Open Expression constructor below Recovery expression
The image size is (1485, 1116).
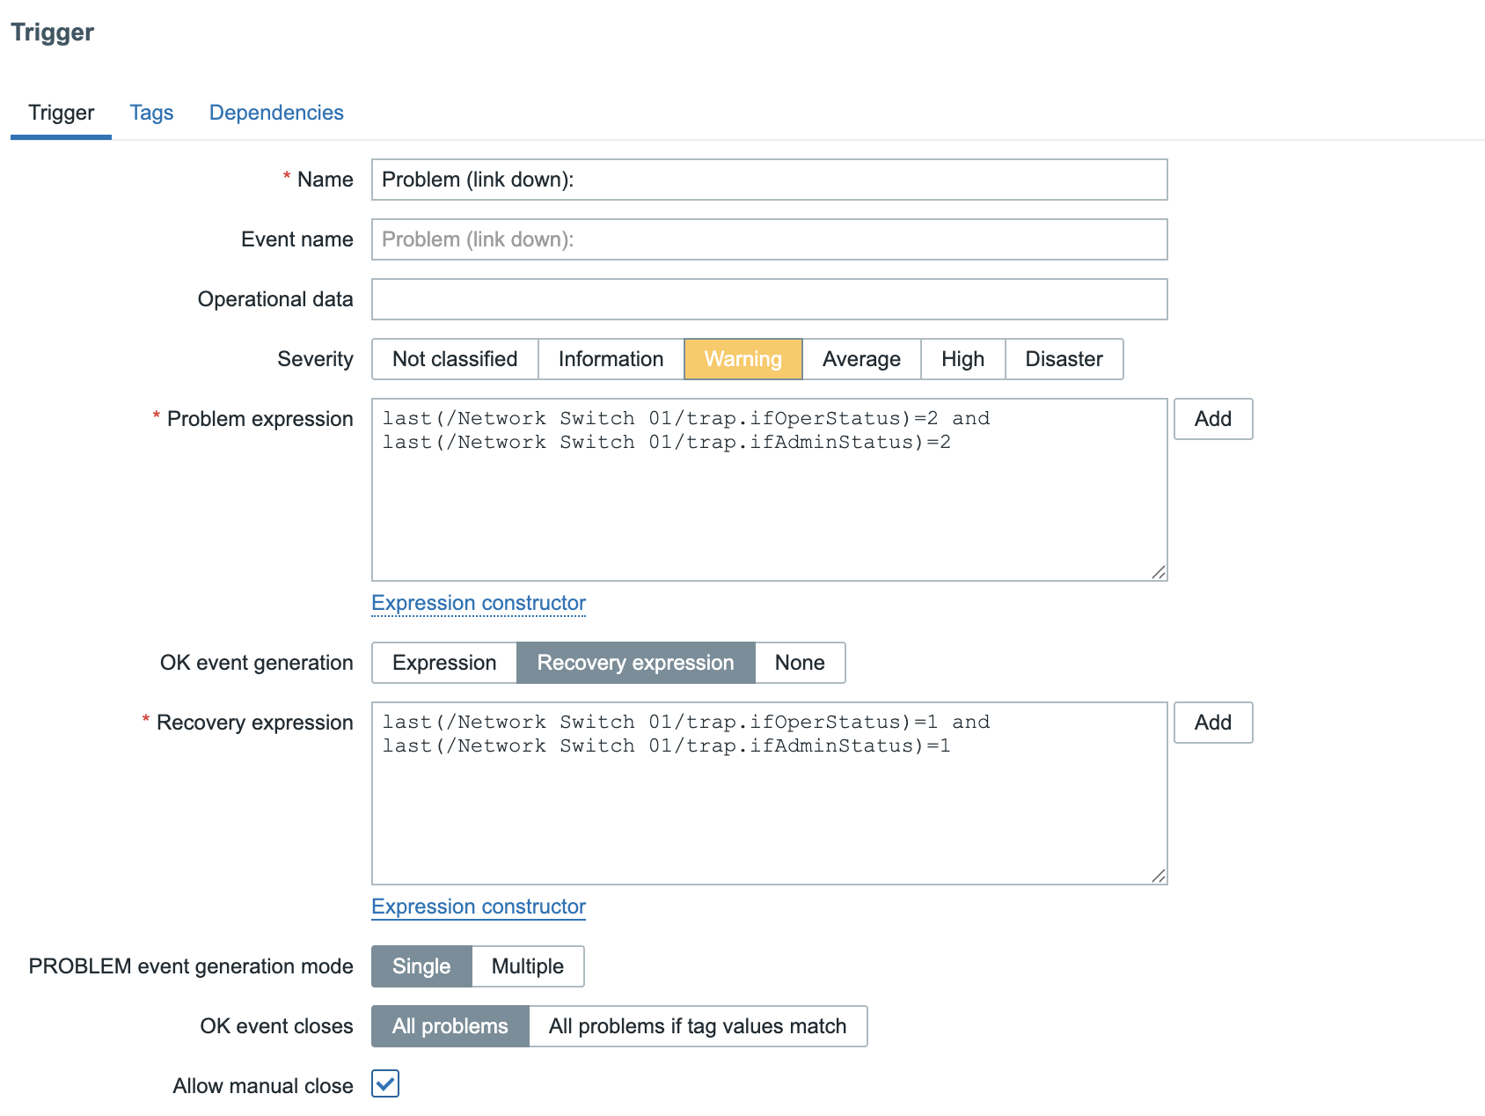(479, 907)
